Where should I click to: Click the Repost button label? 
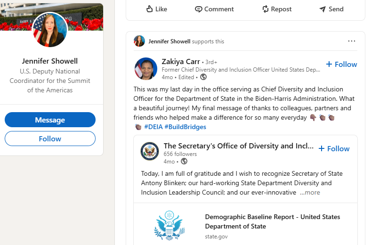281,9
